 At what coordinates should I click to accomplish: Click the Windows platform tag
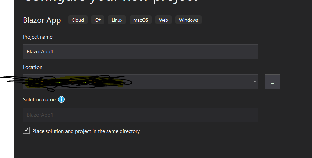(189, 20)
